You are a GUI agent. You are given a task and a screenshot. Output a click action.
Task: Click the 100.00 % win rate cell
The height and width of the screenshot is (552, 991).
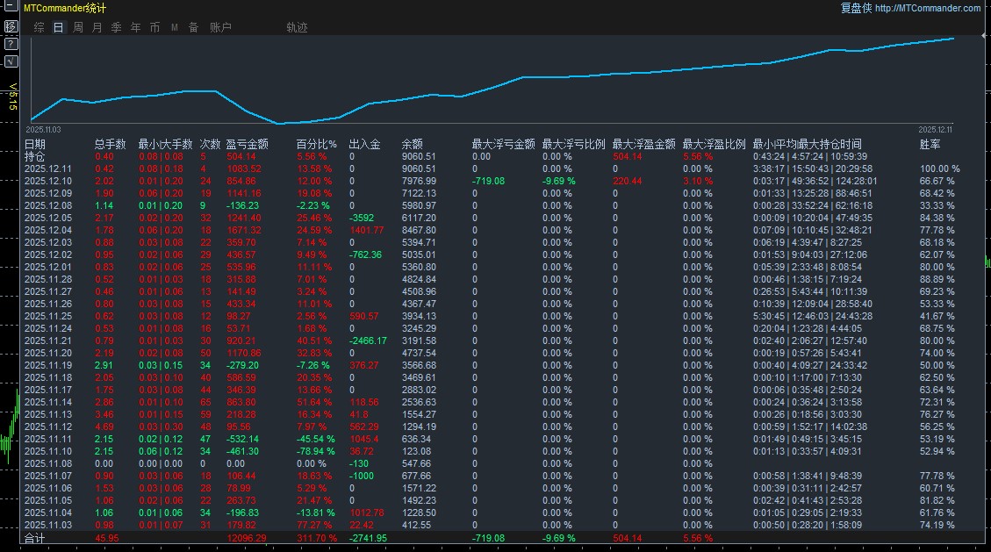pos(940,168)
